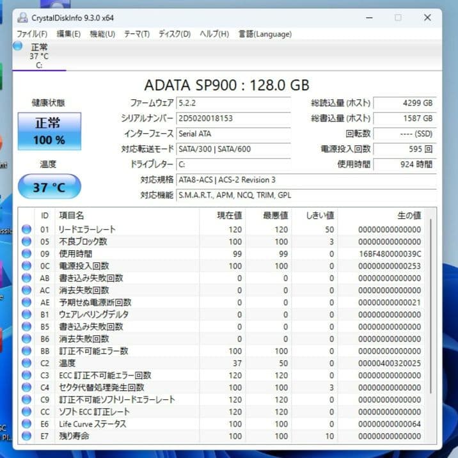Screen dimensions: 458x458
Task: Click the status orb for ID B6 row
Action: tap(27, 339)
